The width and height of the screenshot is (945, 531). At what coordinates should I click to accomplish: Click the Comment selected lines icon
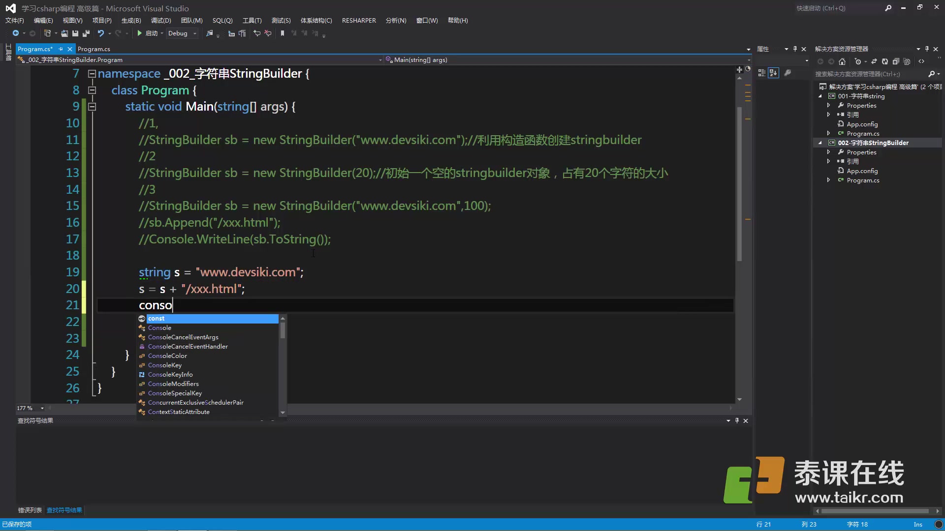257,33
